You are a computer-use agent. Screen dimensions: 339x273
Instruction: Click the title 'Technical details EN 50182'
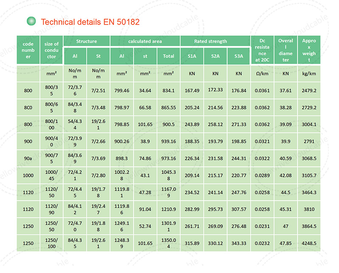click(x=90, y=22)
